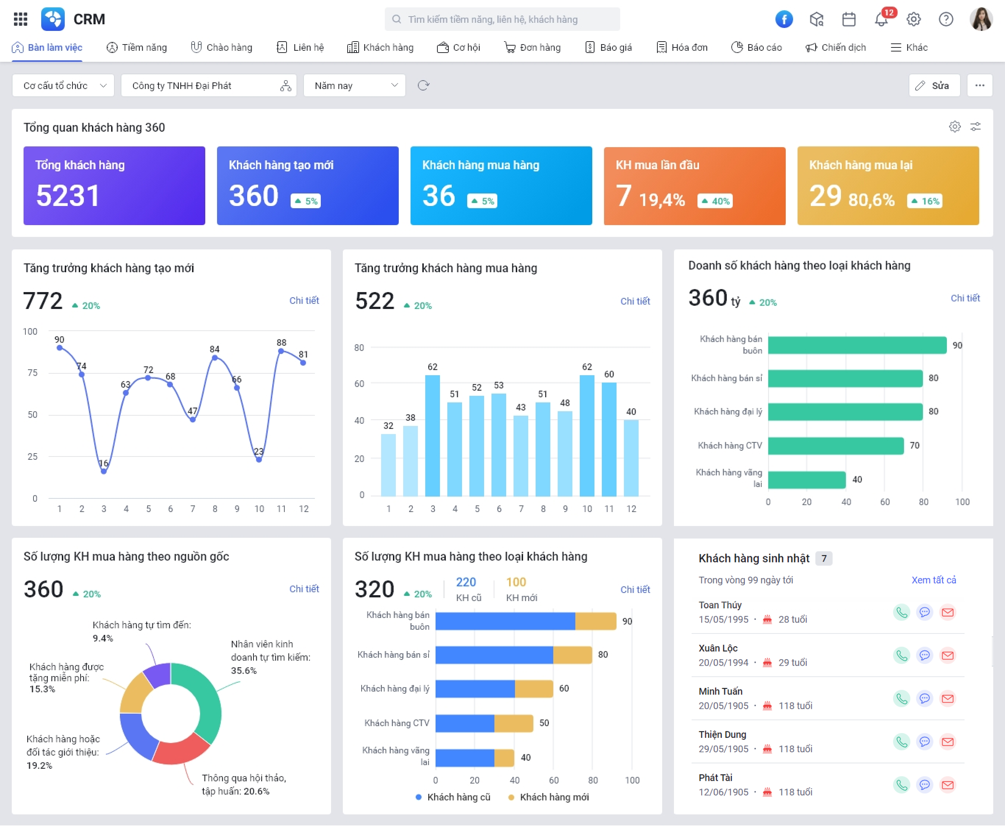Click Xem tất cả birthdays link
The width and height of the screenshot is (1005, 835).
(933, 580)
